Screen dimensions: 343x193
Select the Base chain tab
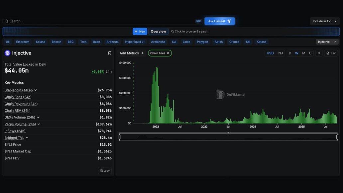[96, 42]
